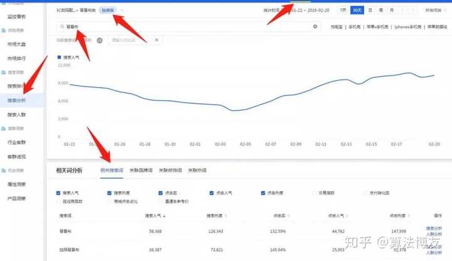Open 市场大盘 in the sidebar
Screen dimensions: 452x261
click(x=16, y=44)
